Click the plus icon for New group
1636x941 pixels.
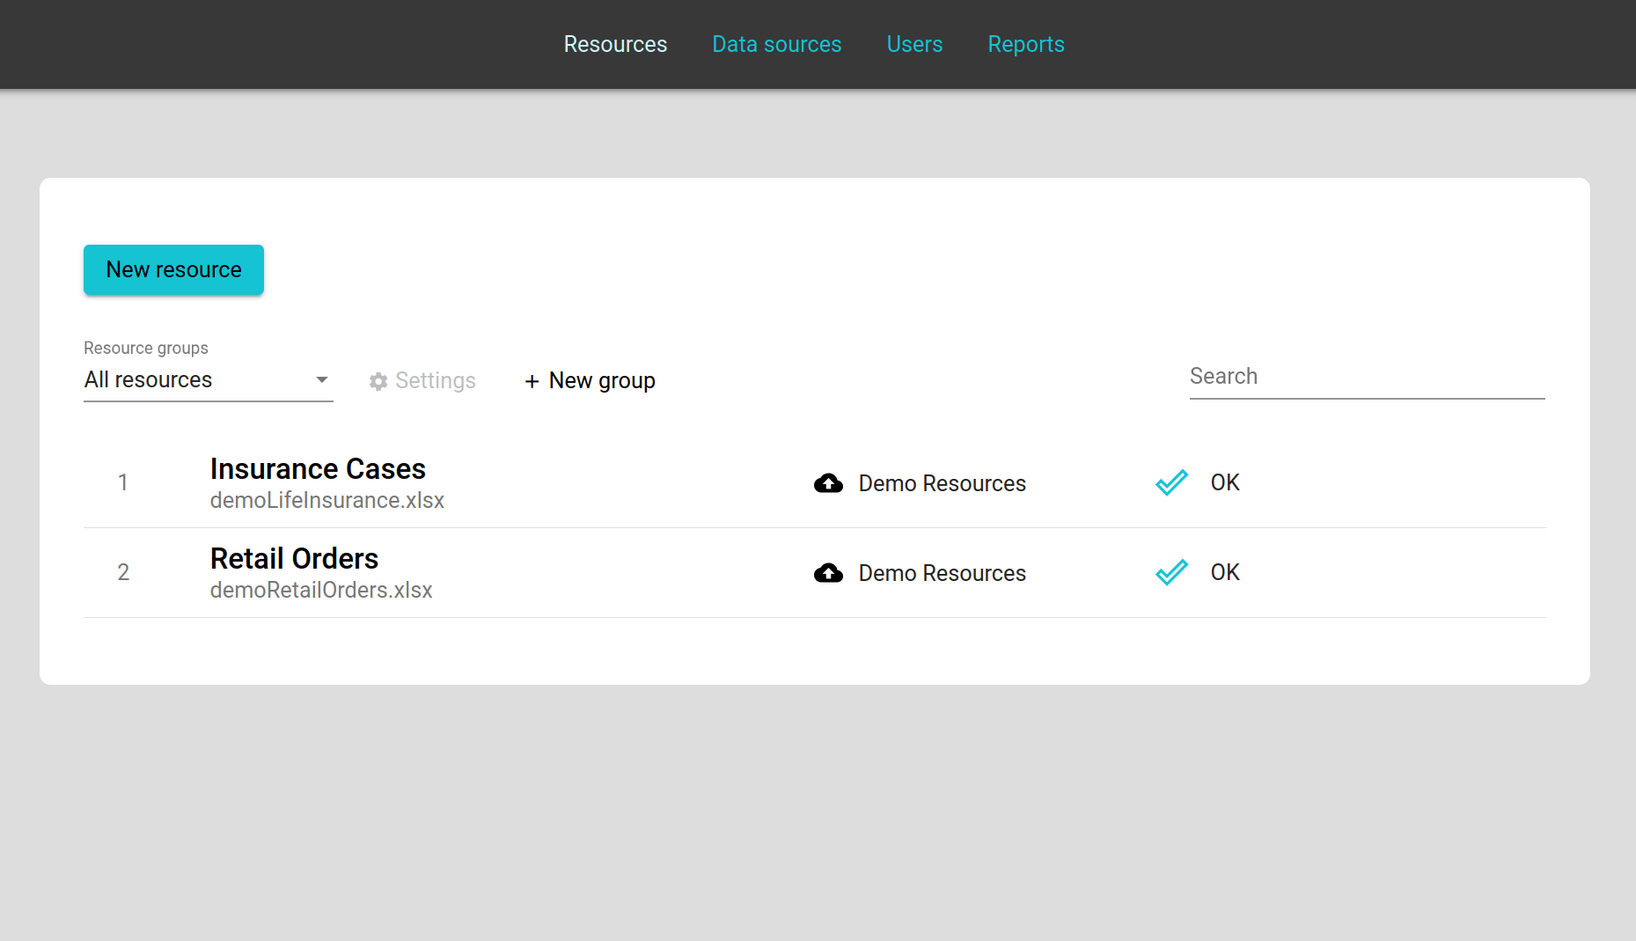click(532, 381)
